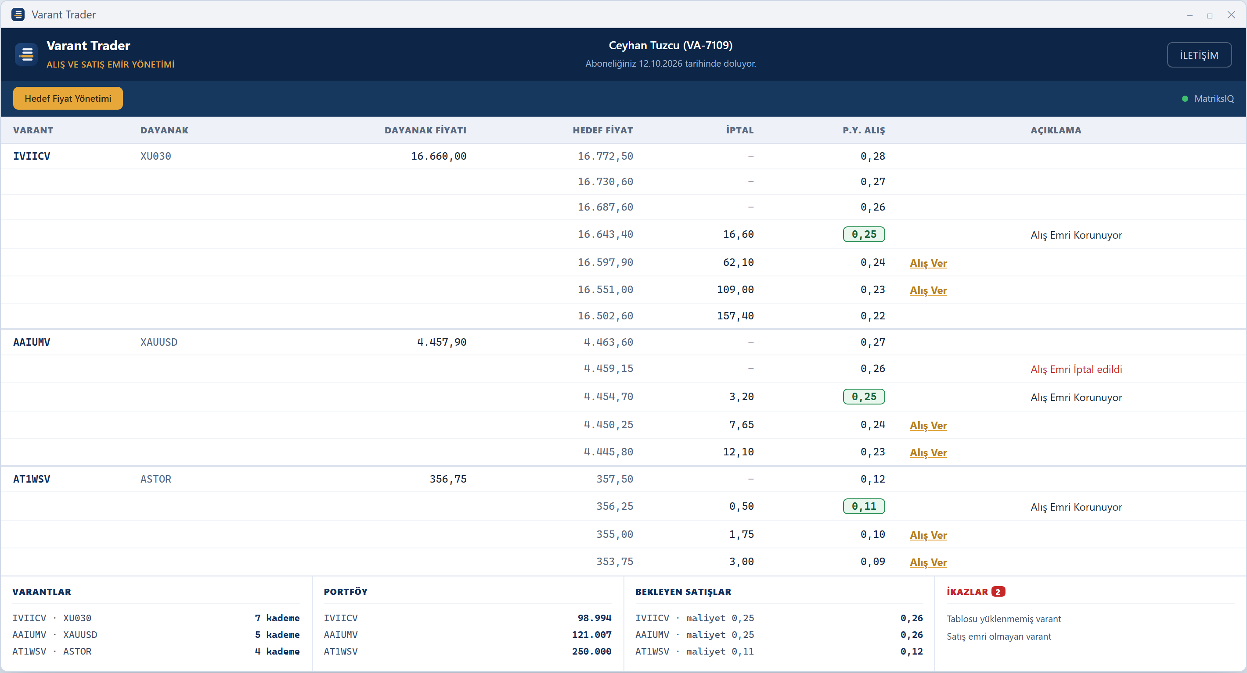Screen dimensions: 1247x673
Task: Click the underlying price 16.660,00
Action: [439, 156]
